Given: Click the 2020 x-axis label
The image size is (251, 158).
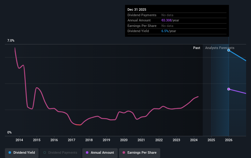Looking at the screenshot, I should tap(124, 140).
